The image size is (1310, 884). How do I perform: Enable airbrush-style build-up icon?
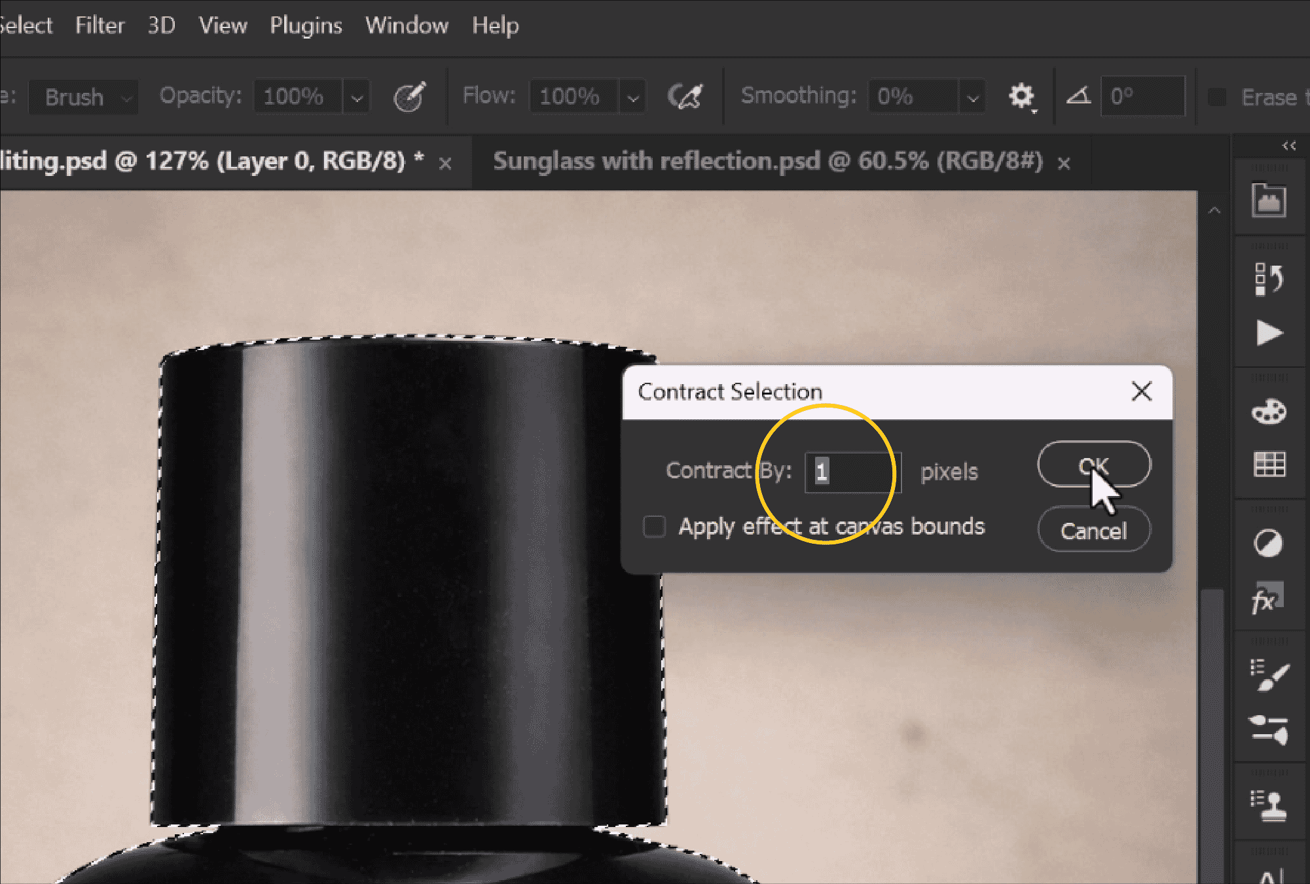[x=685, y=97]
